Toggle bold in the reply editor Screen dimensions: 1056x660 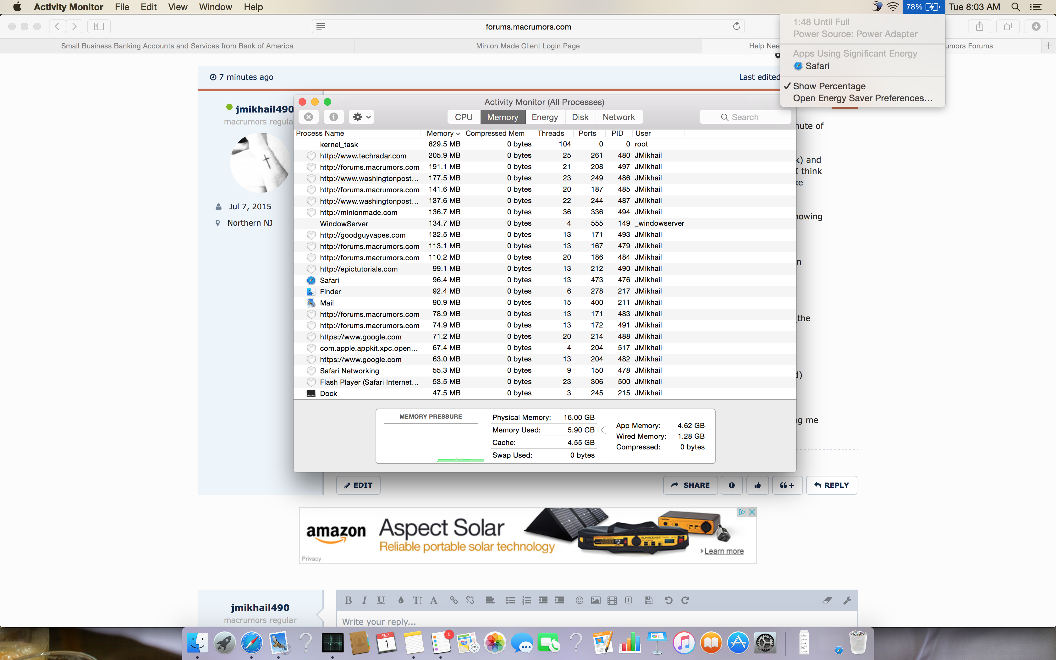348,600
